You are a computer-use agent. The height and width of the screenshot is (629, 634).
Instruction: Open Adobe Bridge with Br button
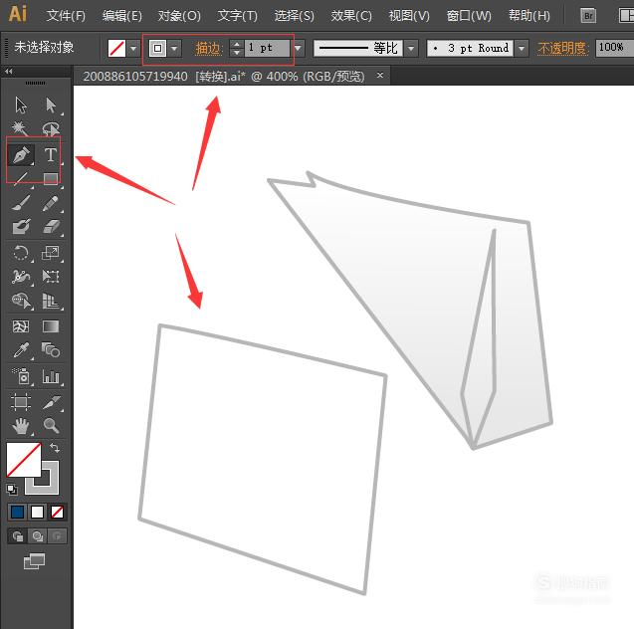point(588,16)
